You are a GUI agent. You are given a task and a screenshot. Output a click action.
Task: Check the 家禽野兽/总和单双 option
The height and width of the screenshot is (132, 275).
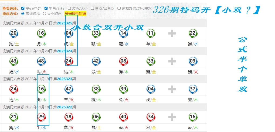[119, 8]
